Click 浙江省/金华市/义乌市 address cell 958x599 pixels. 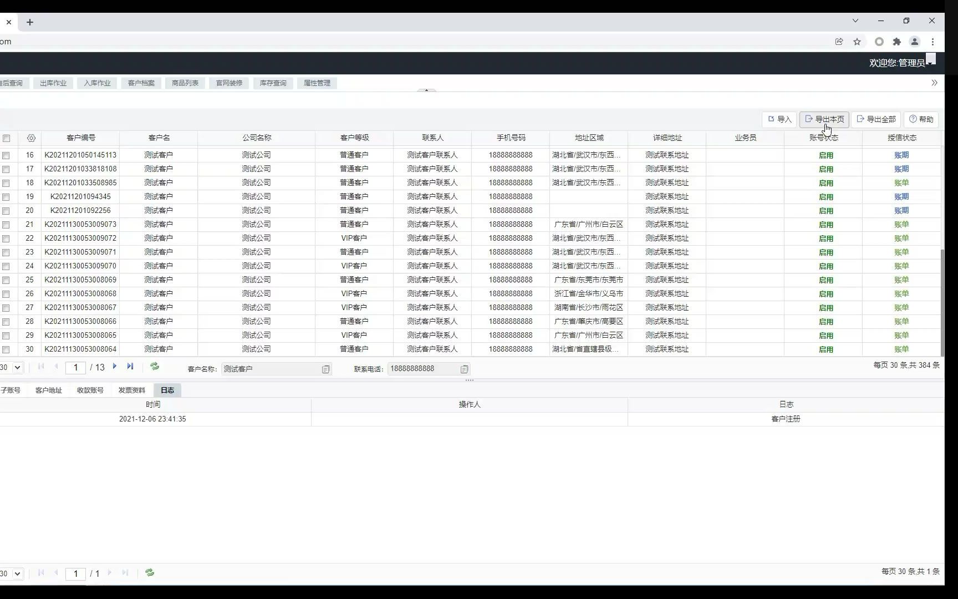click(x=589, y=294)
